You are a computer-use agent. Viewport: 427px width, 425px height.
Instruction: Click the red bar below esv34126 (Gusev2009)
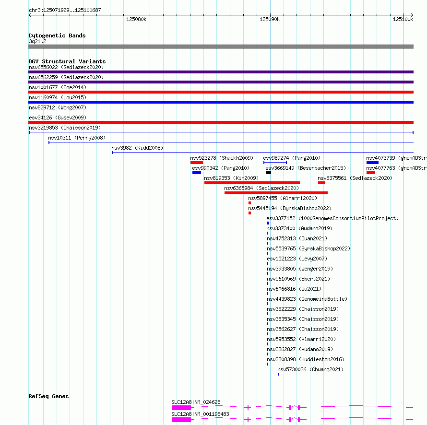coord(221,122)
